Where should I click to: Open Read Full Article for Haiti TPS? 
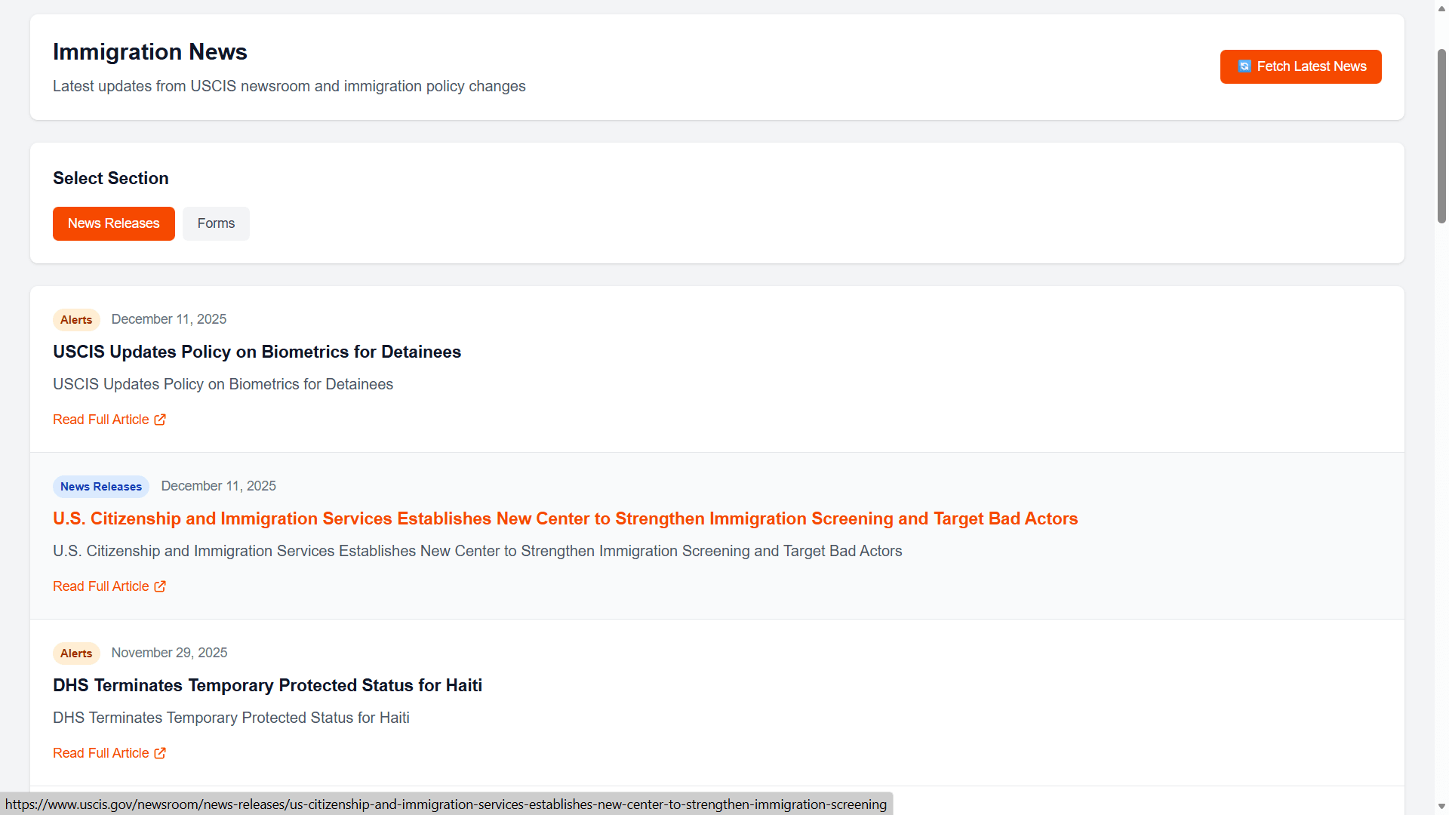(x=101, y=753)
